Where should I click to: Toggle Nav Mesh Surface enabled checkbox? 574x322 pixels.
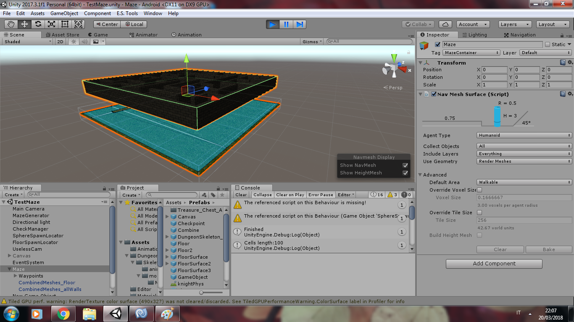[x=434, y=94]
